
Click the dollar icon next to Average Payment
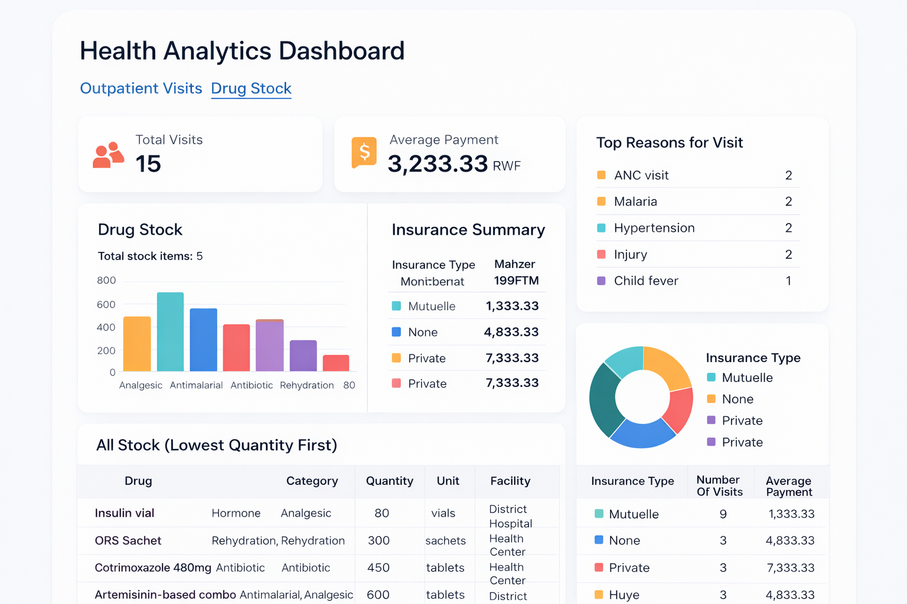tap(364, 152)
